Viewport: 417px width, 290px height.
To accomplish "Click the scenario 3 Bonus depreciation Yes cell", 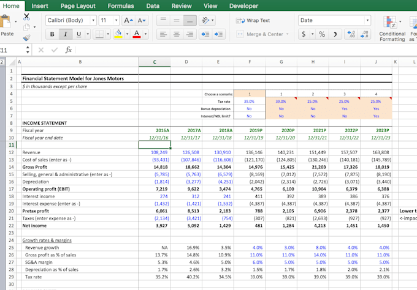I will [x=345, y=108].
